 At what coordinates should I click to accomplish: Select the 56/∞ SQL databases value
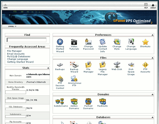[x=29, y=108]
